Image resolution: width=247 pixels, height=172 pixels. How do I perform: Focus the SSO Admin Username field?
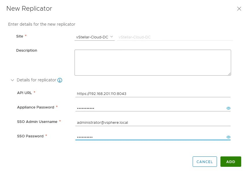tap(153, 123)
